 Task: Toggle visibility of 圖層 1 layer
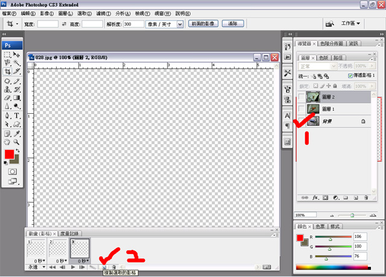click(x=302, y=109)
